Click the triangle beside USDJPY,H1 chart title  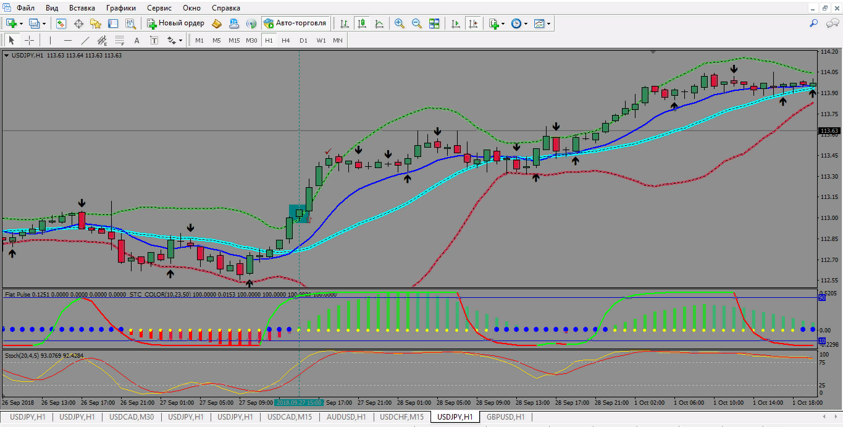[x=7, y=55]
